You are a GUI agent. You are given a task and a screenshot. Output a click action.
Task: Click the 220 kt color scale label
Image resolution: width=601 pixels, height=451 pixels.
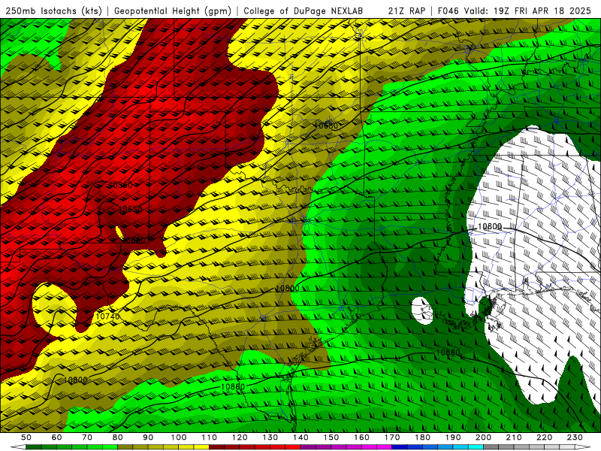[544, 437]
